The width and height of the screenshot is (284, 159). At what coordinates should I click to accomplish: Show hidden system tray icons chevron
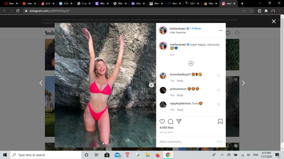tap(222, 155)
